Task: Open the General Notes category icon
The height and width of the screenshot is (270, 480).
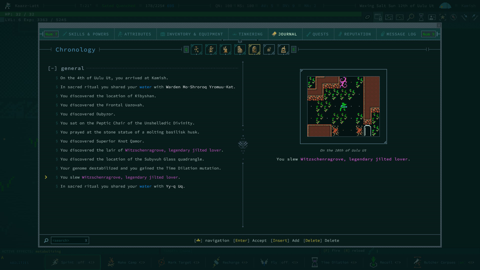Action: tap(269, 49)
